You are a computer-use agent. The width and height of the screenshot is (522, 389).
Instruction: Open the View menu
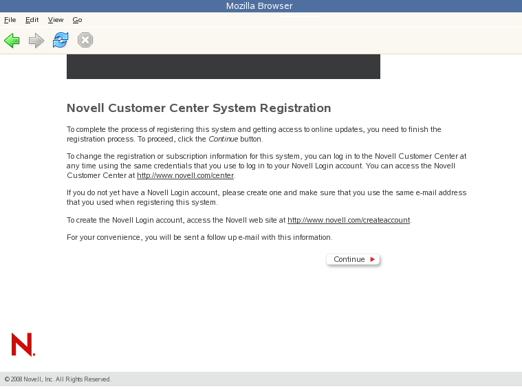point(56,20)
